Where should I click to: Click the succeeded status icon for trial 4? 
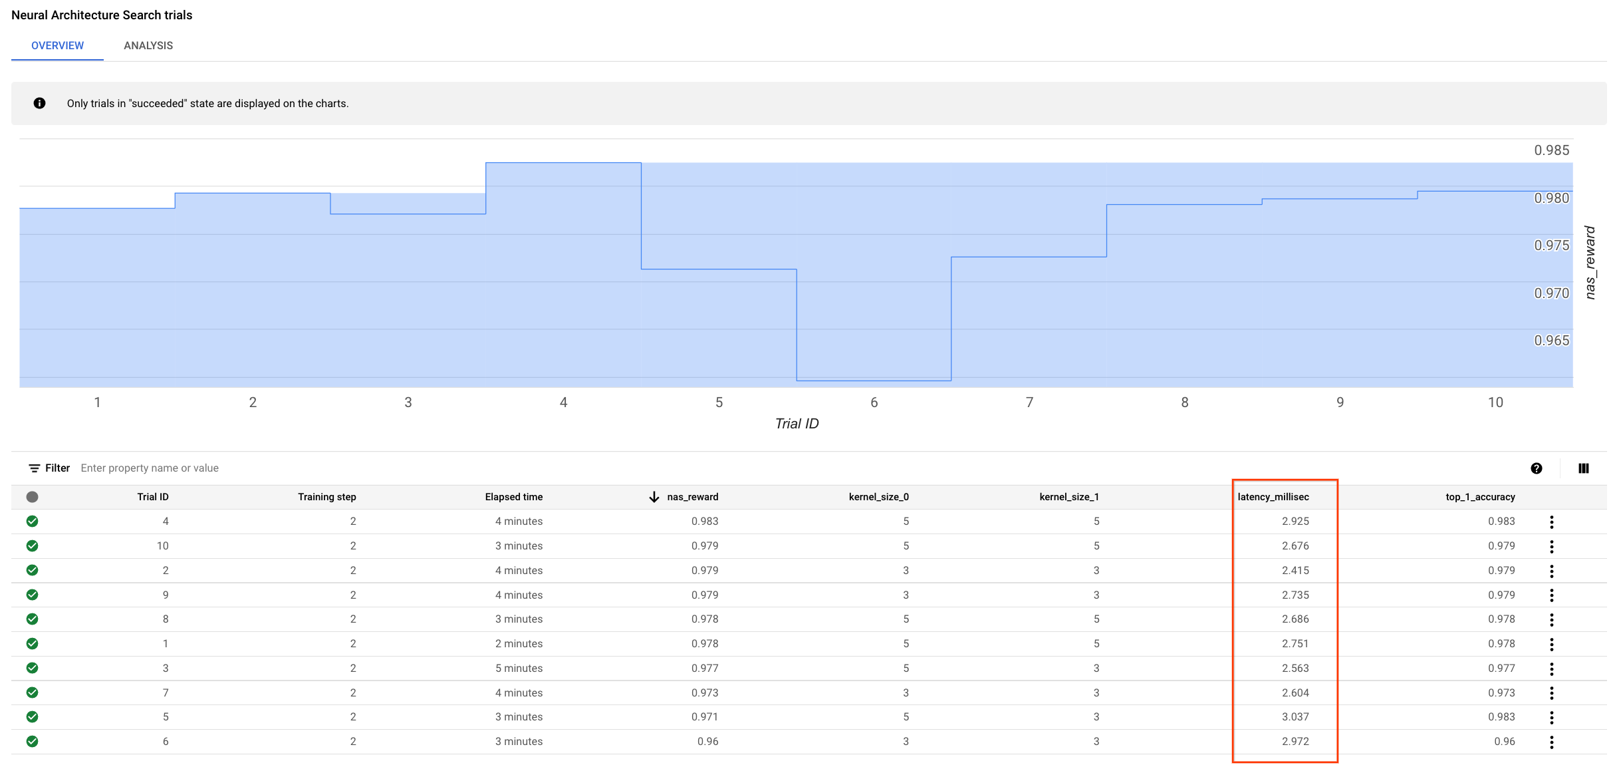click(x=32, y=522)
